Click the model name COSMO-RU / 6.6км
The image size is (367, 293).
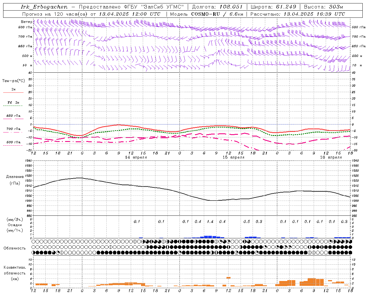click(217, 14)
